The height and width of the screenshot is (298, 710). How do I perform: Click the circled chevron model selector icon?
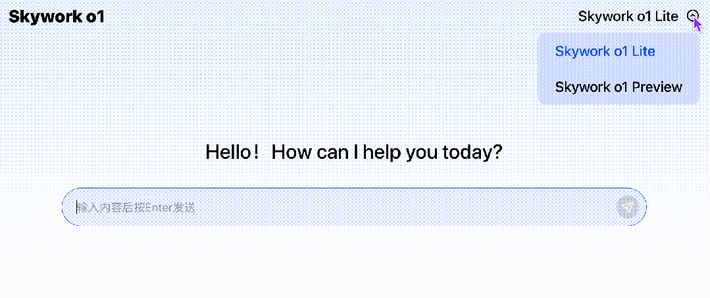click(x=693, y=16)
